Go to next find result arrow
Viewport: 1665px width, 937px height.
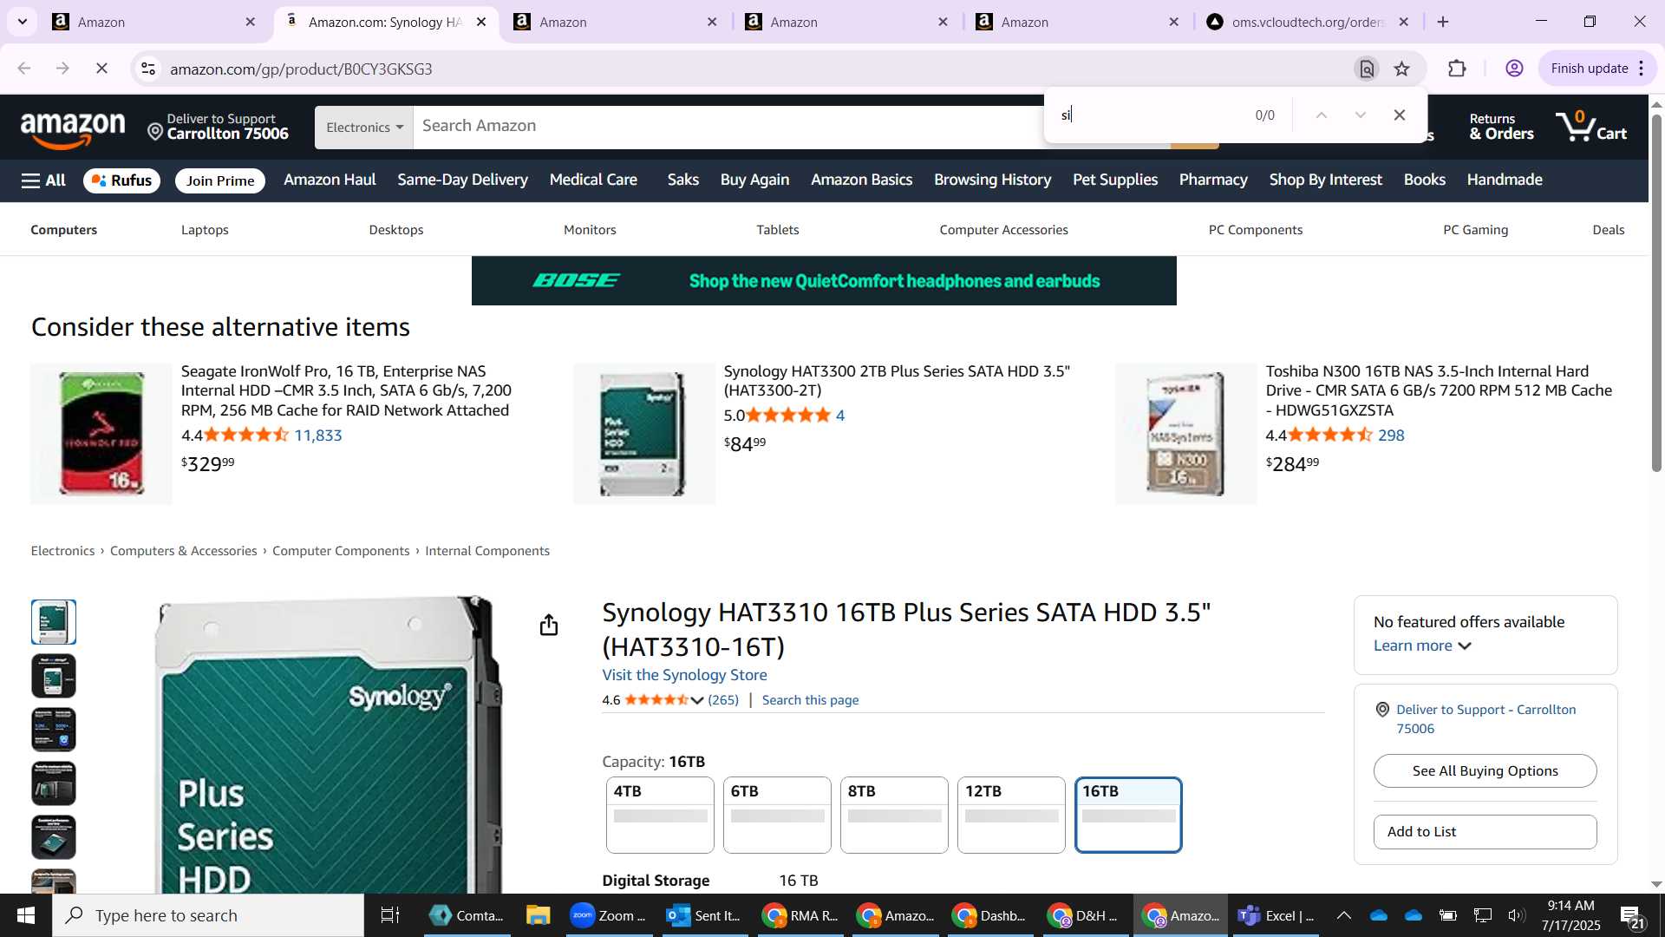[1360, 115]
